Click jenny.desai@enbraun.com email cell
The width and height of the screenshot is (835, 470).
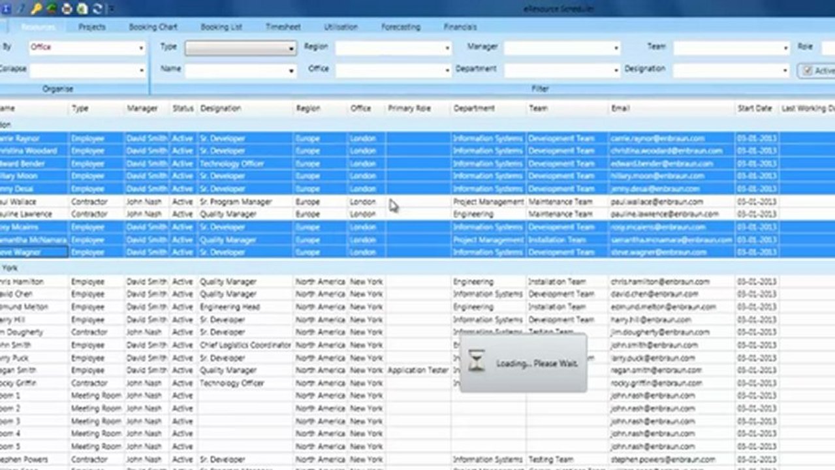point(672,189)
